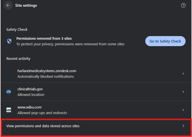Screen dimensions: 192x137
Task: Expand the www.wibu.com row arrow
Action: (183, 110)
